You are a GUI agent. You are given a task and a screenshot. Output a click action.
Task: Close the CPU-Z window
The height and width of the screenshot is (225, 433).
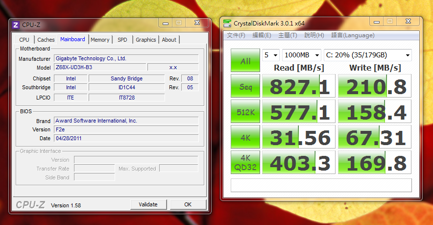coord(197,23)
